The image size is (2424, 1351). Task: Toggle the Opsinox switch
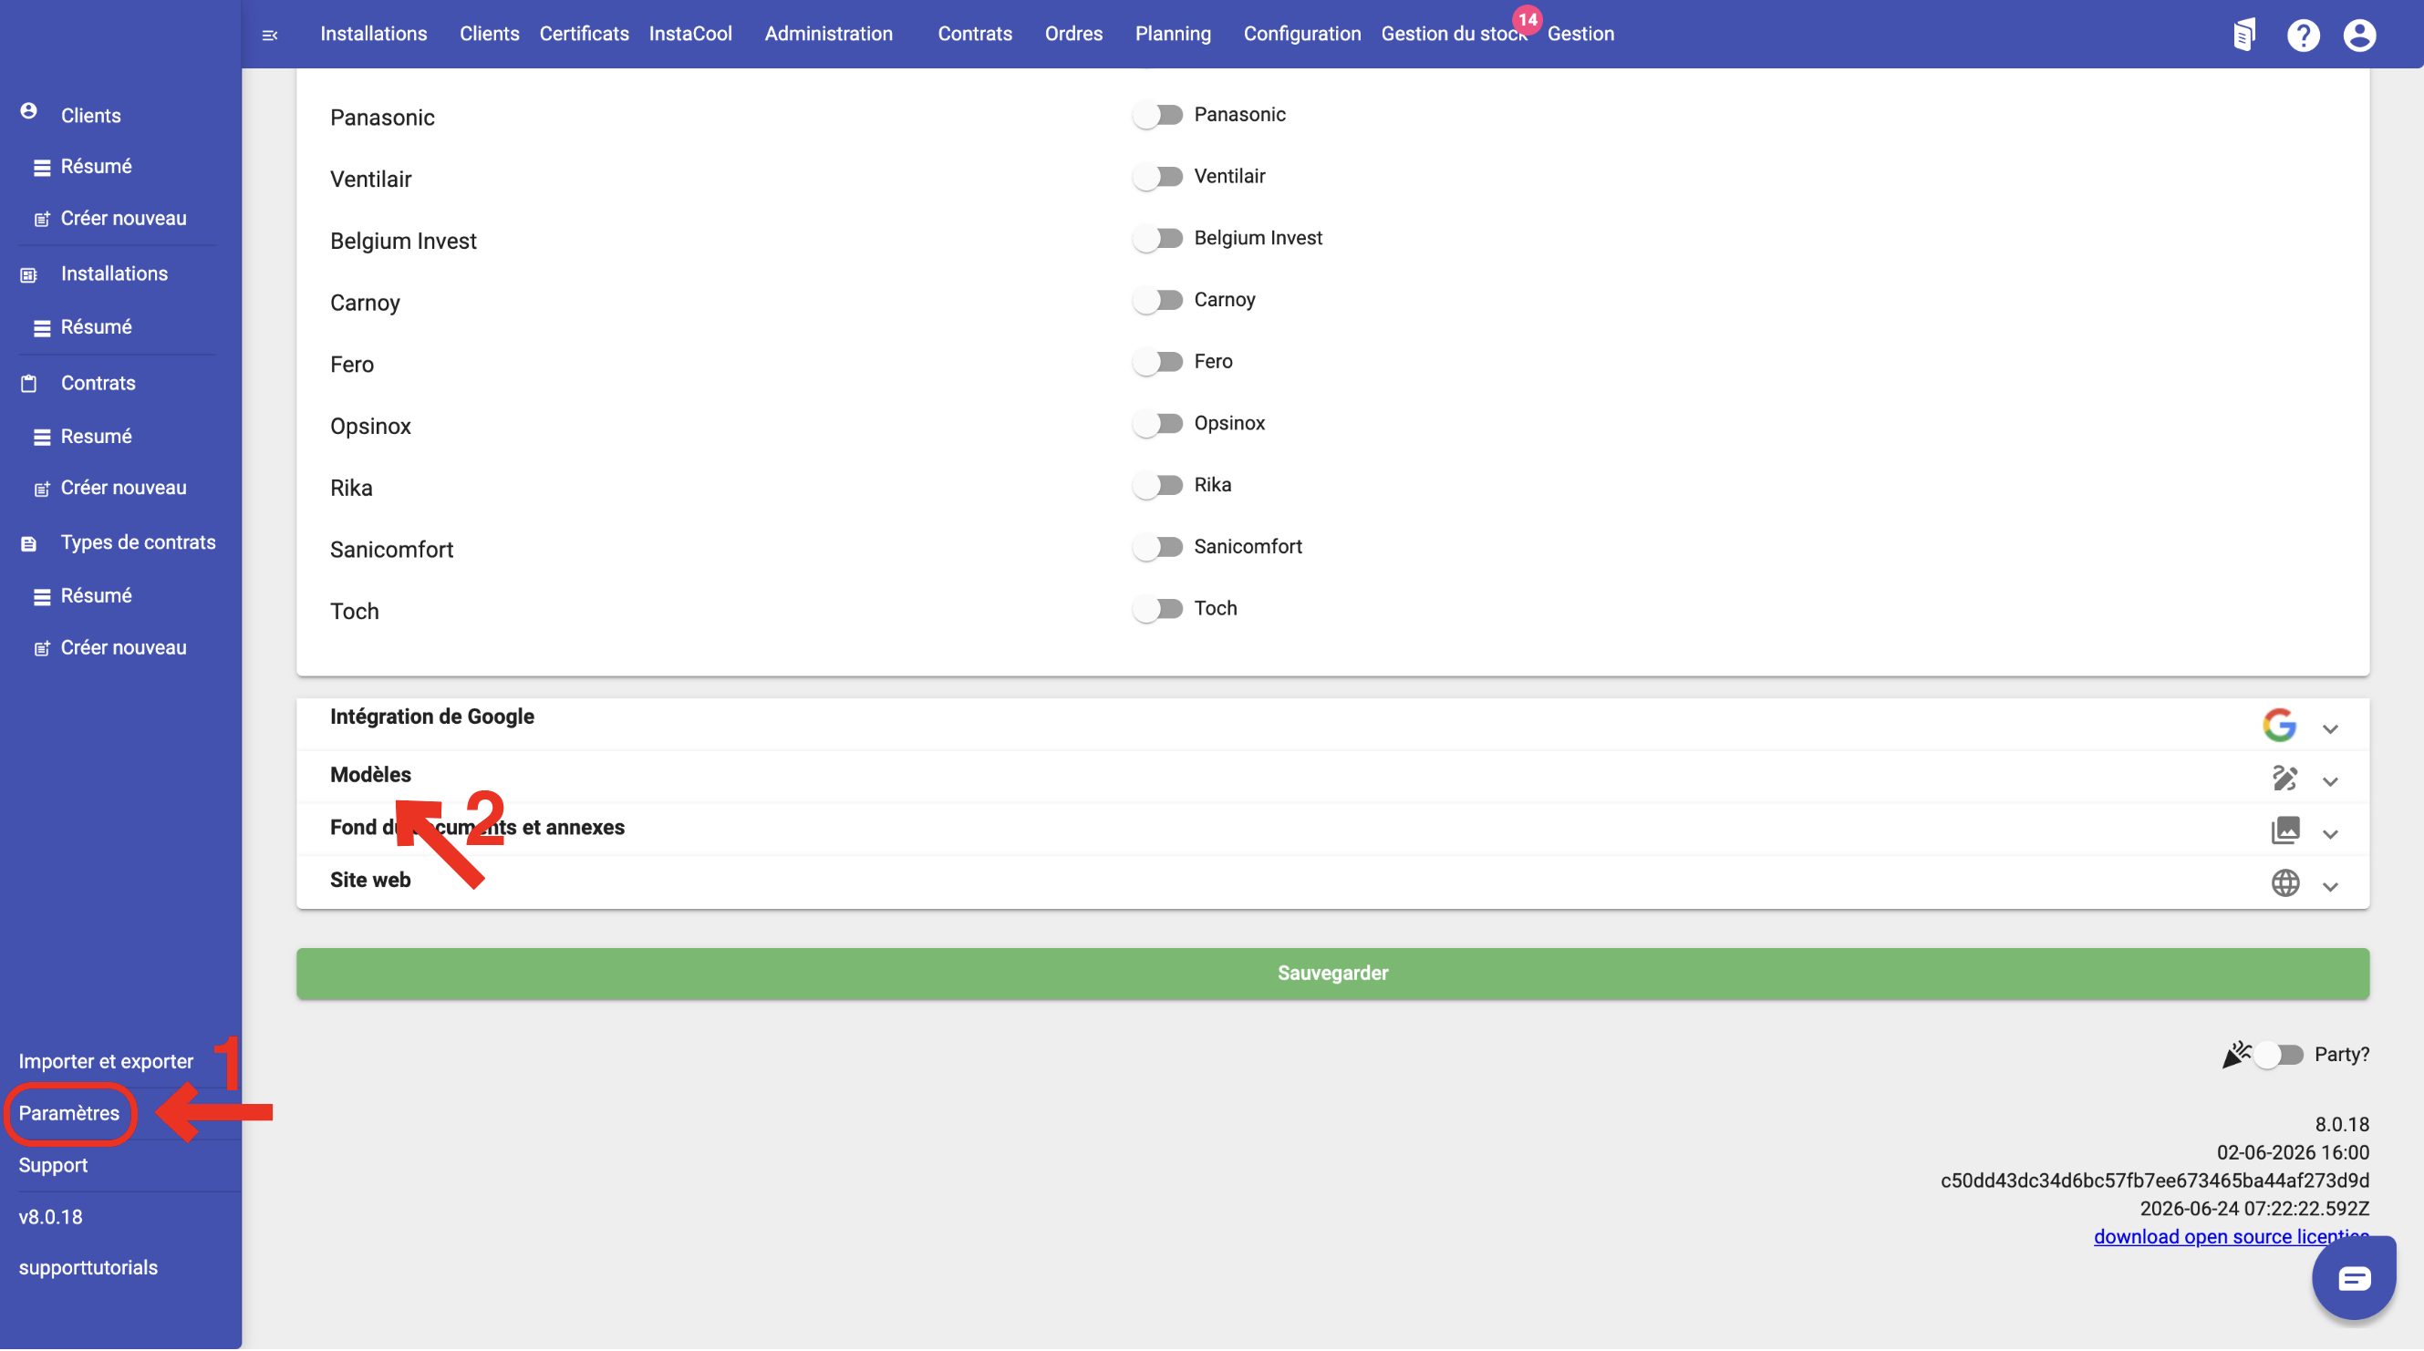point(1157,424)
